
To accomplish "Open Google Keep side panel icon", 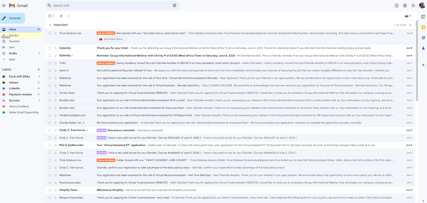I will point(423,27).
